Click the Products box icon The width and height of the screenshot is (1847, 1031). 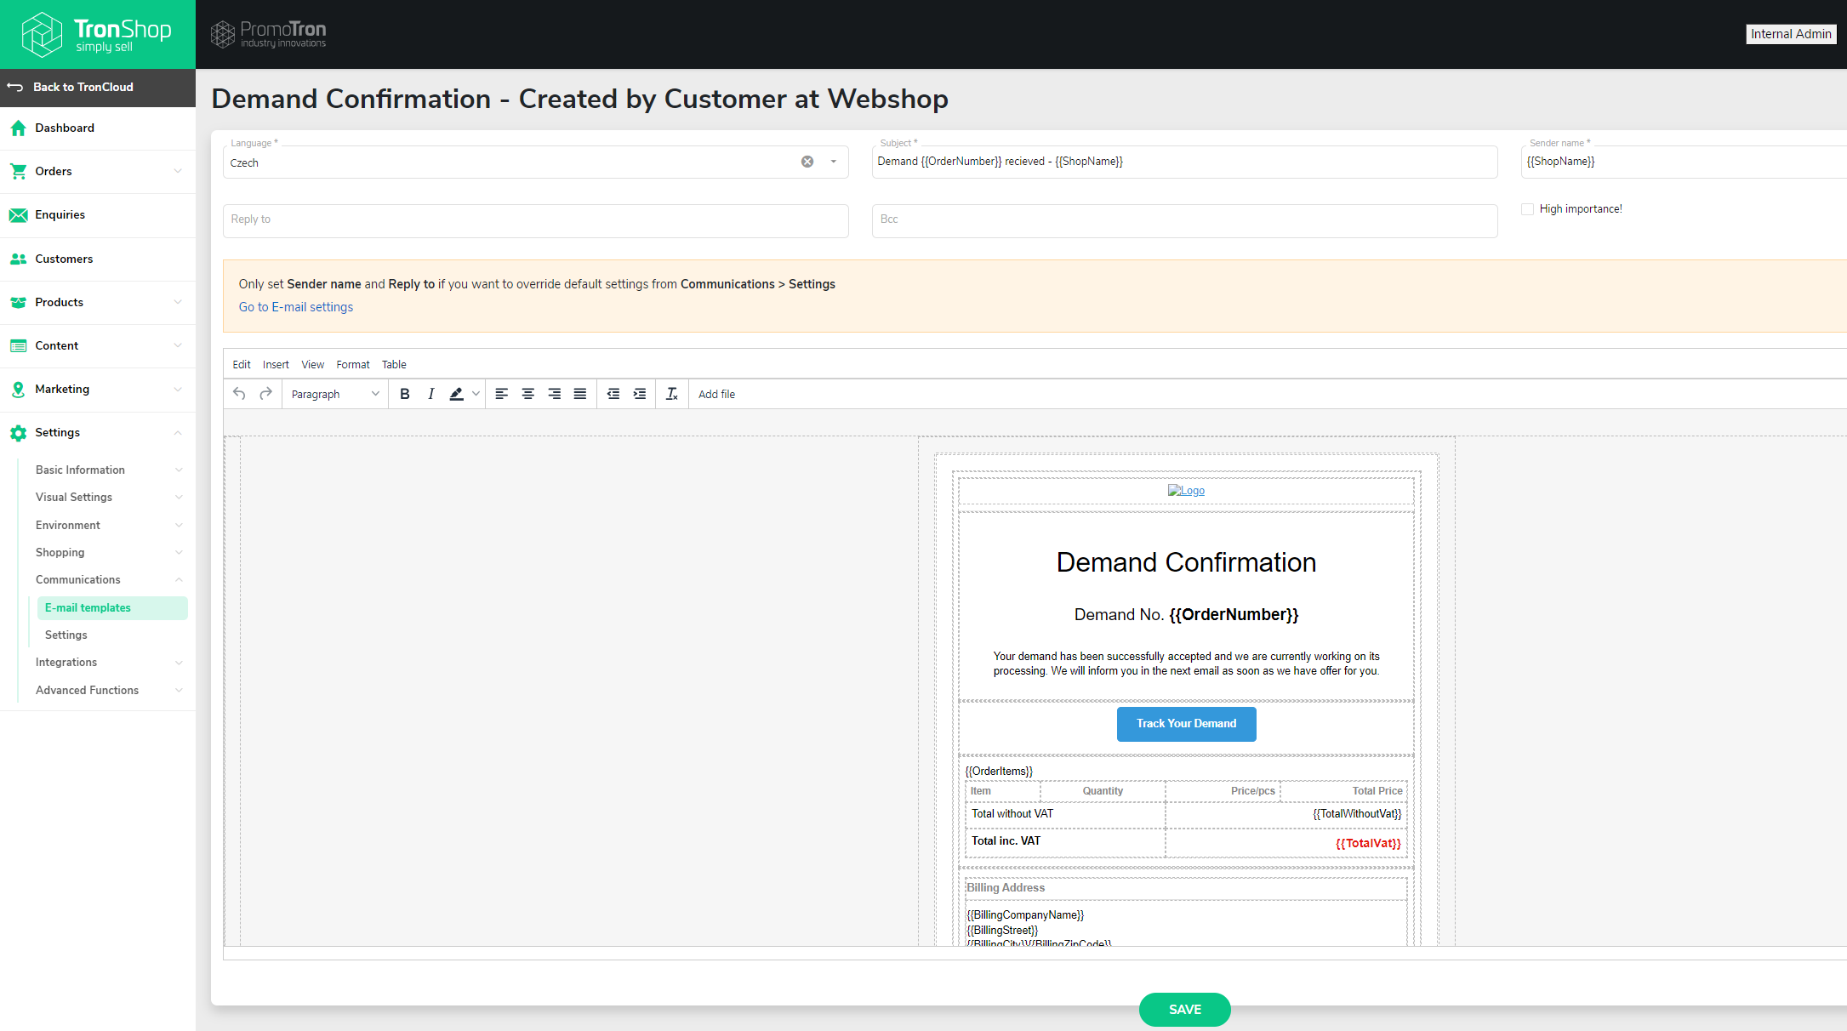pyautogui.click(x=18, y=302)
